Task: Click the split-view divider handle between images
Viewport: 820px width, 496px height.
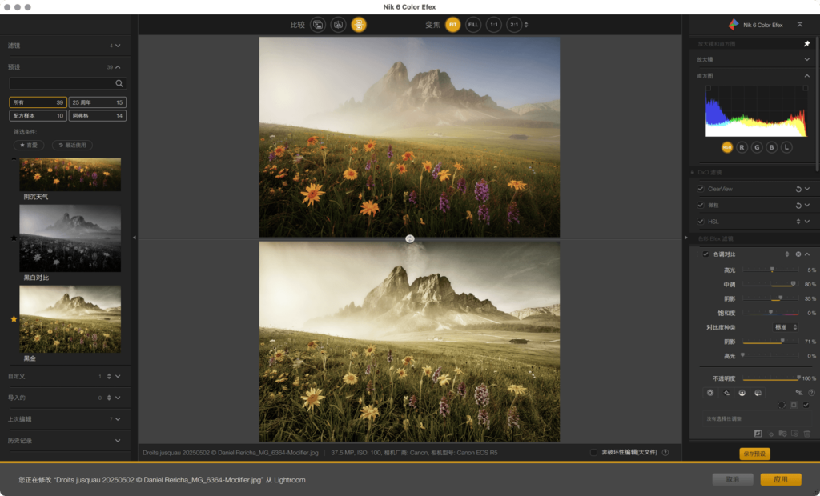Action: (x=410, y=239)
